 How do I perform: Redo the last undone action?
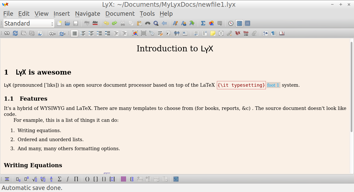click(115, 23)
